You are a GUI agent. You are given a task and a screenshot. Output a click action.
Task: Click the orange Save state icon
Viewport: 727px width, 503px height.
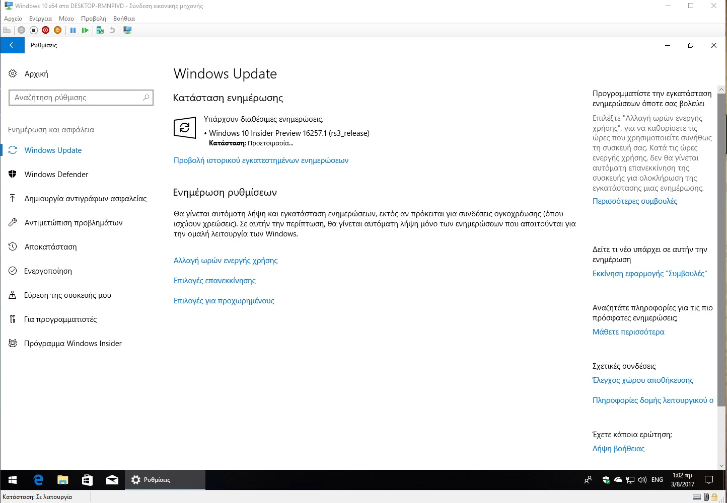pos(58,30)
